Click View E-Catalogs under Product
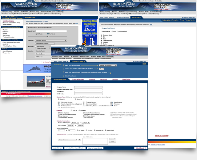The height and width of the screenshot is (160, 197). (x=7, y=51)
